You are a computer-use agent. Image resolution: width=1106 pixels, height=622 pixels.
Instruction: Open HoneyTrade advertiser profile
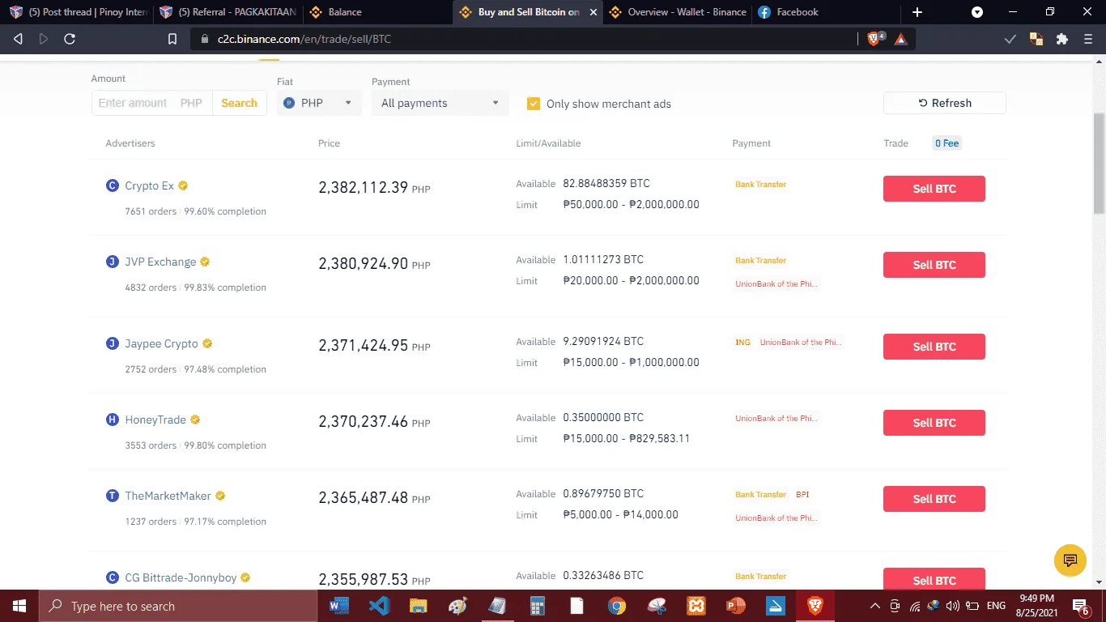tap(155, 420)
